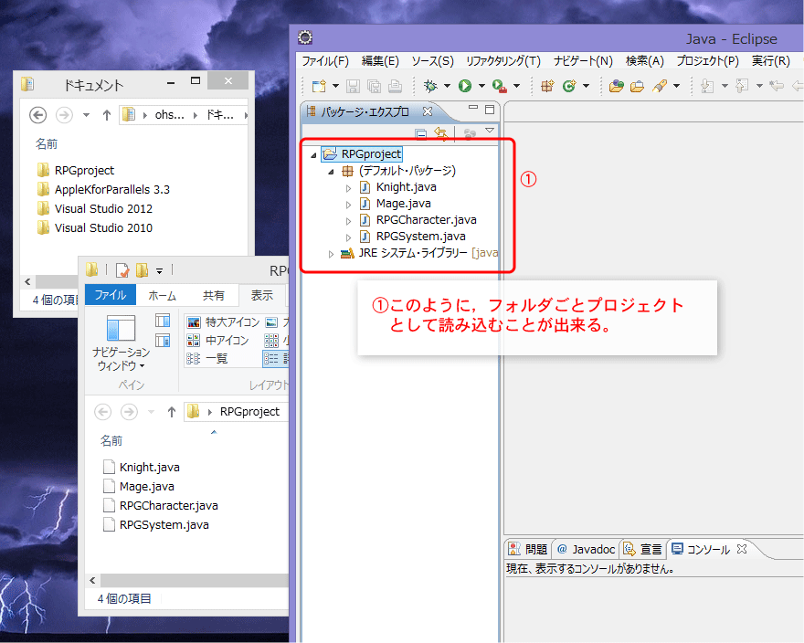Open the 編集(E) menu
Screen dimensions: 804x643
click(380, 61)
